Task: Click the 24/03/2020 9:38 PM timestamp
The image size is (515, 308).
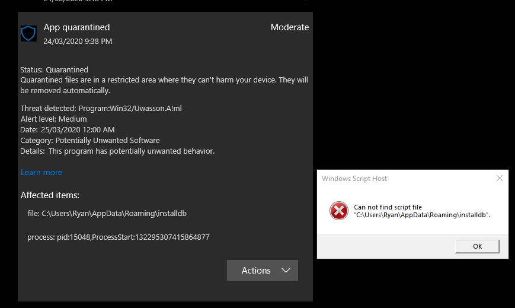Action: click(x=78, y=42)
